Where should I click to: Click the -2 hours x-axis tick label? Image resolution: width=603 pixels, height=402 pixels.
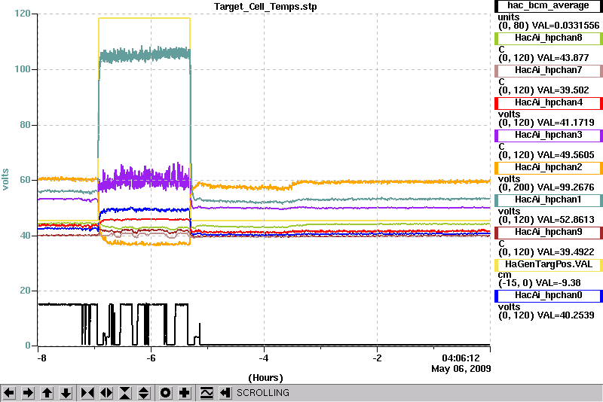(x=378, y=358)
